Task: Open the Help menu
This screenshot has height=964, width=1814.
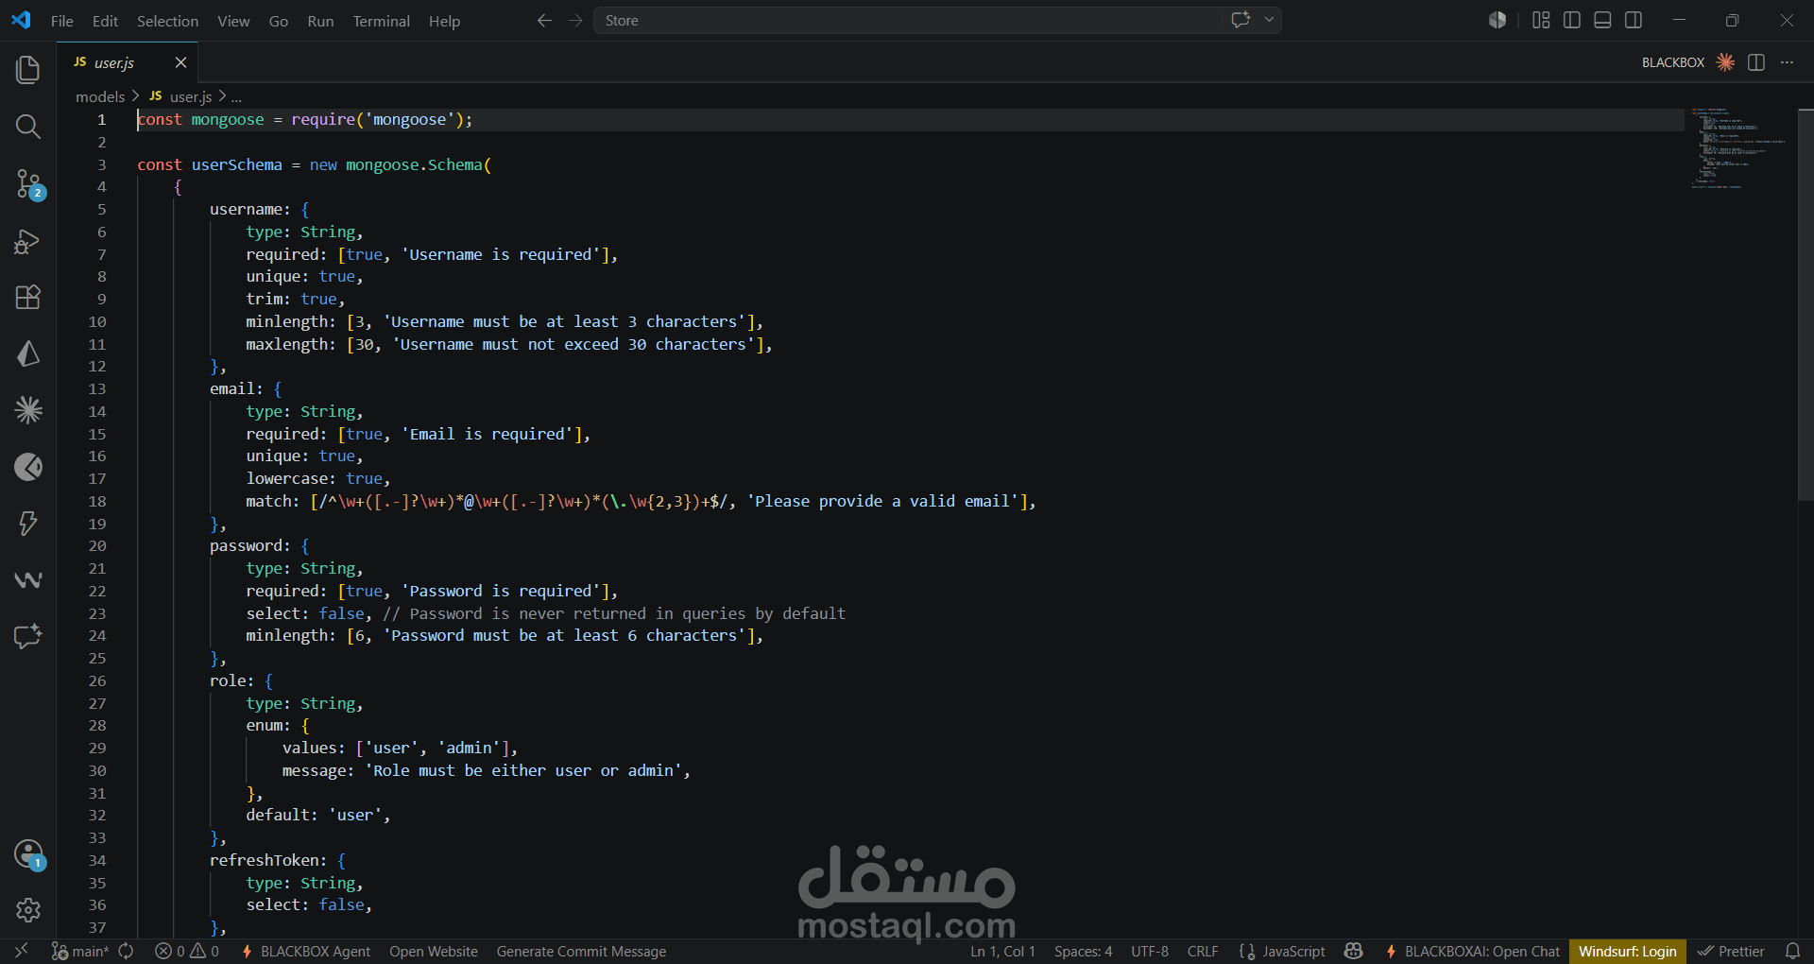Action: [444, 21]
